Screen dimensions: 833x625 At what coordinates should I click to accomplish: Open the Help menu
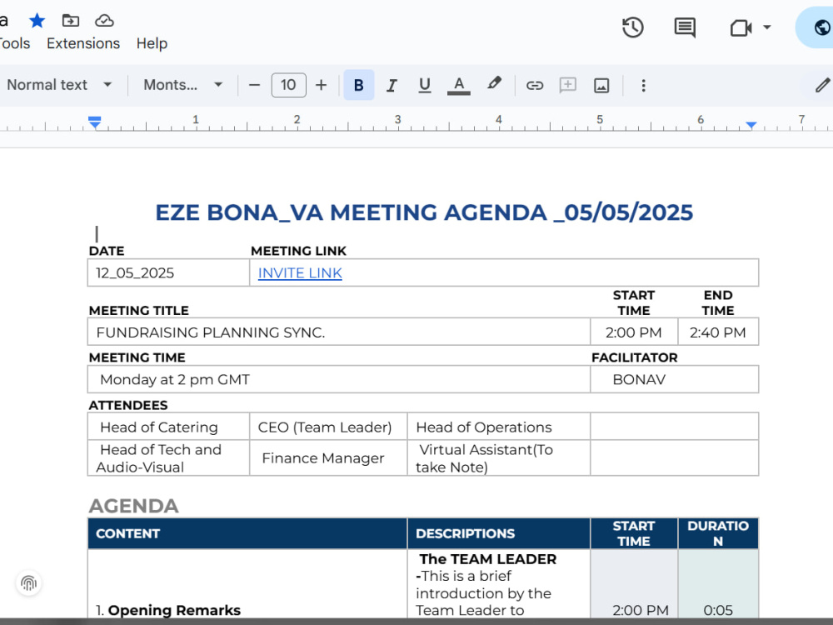pyautogui.click(x=152, y=43)
